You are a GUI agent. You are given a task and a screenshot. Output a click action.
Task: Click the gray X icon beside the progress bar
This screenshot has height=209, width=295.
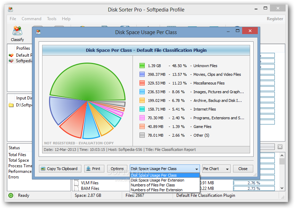(280, 147)
